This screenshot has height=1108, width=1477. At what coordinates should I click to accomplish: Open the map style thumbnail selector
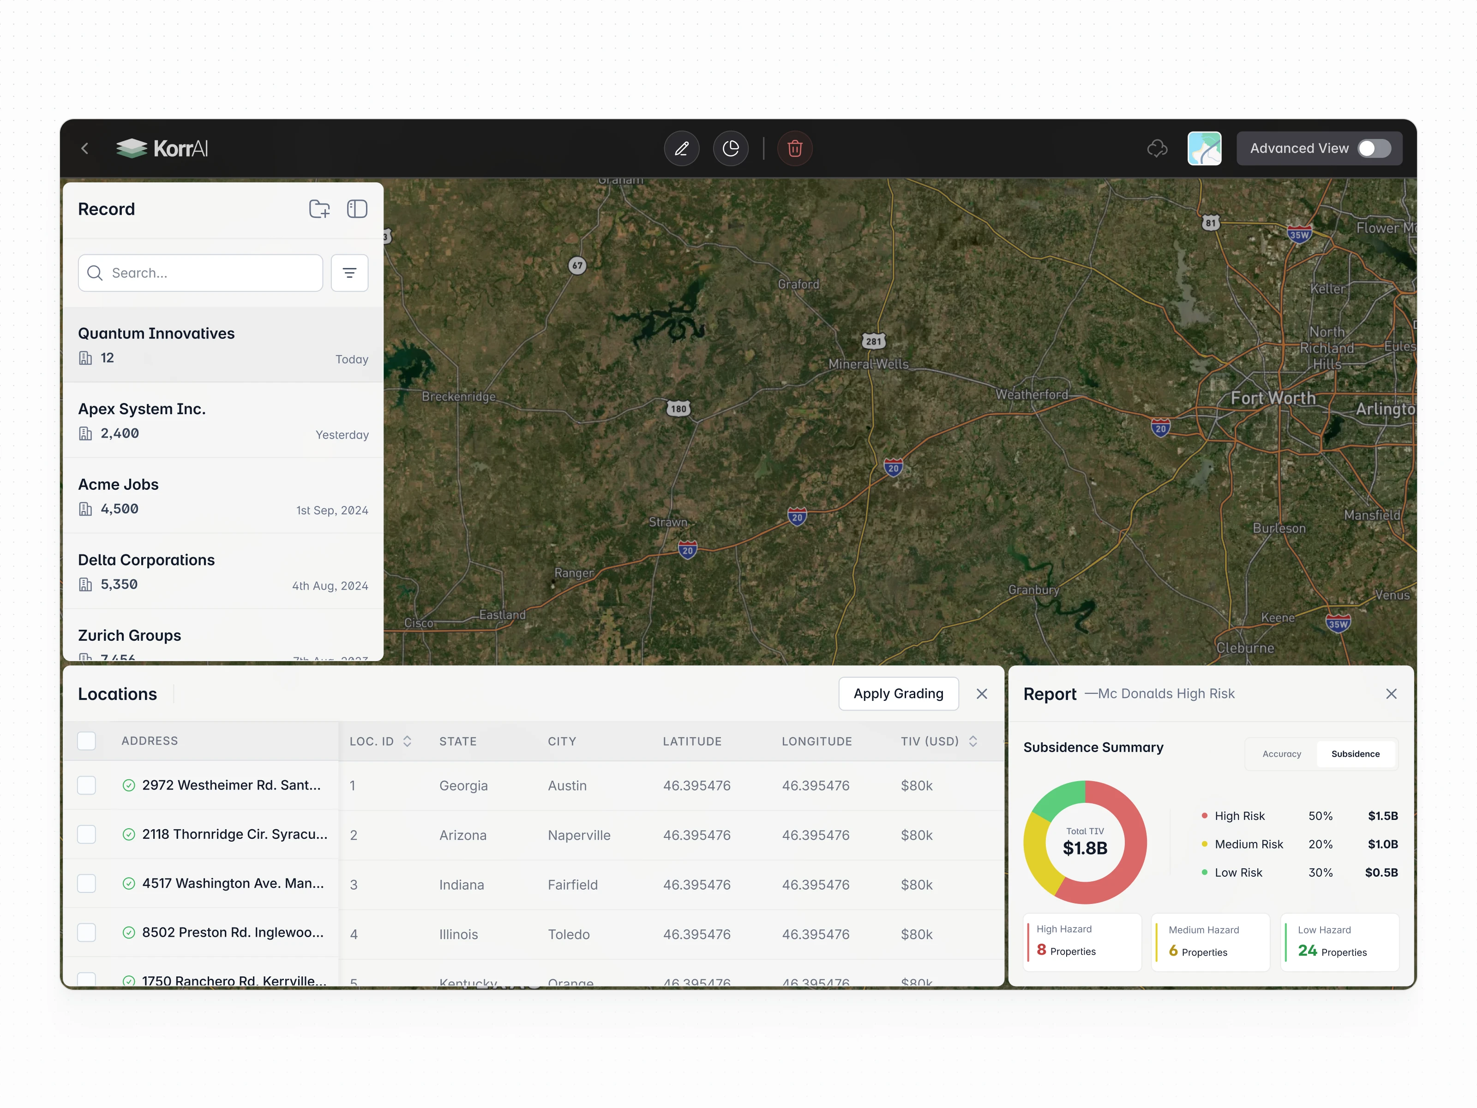pyautogui.click(x=1204, y=148)
